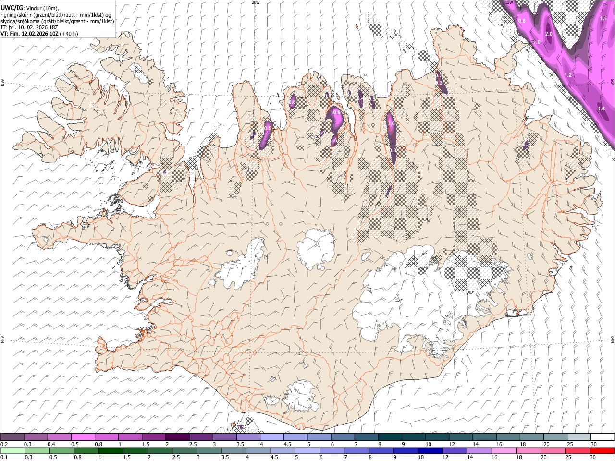
Task: Click the '1.6' precipitation value offshore
Action: pos(602,109)
